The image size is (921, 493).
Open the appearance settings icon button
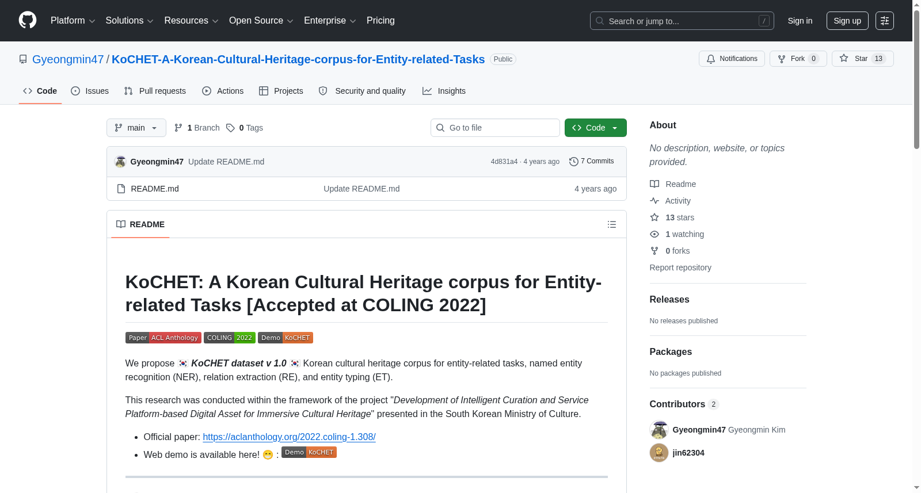tap(885, 21)
